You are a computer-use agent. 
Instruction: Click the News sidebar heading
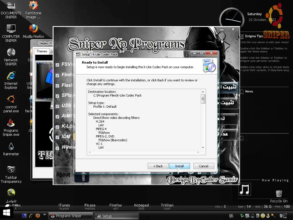tap(249, 91)
